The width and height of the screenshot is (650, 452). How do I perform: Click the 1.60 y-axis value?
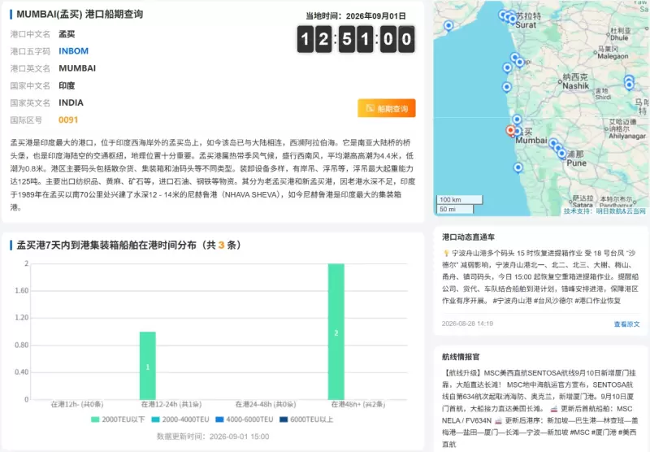(x=22, y=291)
